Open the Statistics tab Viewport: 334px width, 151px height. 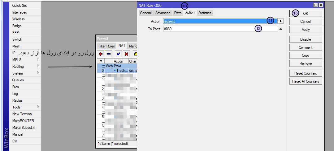(x=205, y=13)
